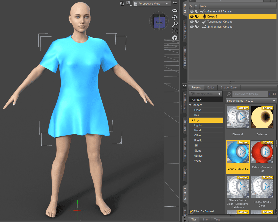Click the Tonemapper Options node icon
The width and height of the screenshot is (278, 222).
point(204,22)
